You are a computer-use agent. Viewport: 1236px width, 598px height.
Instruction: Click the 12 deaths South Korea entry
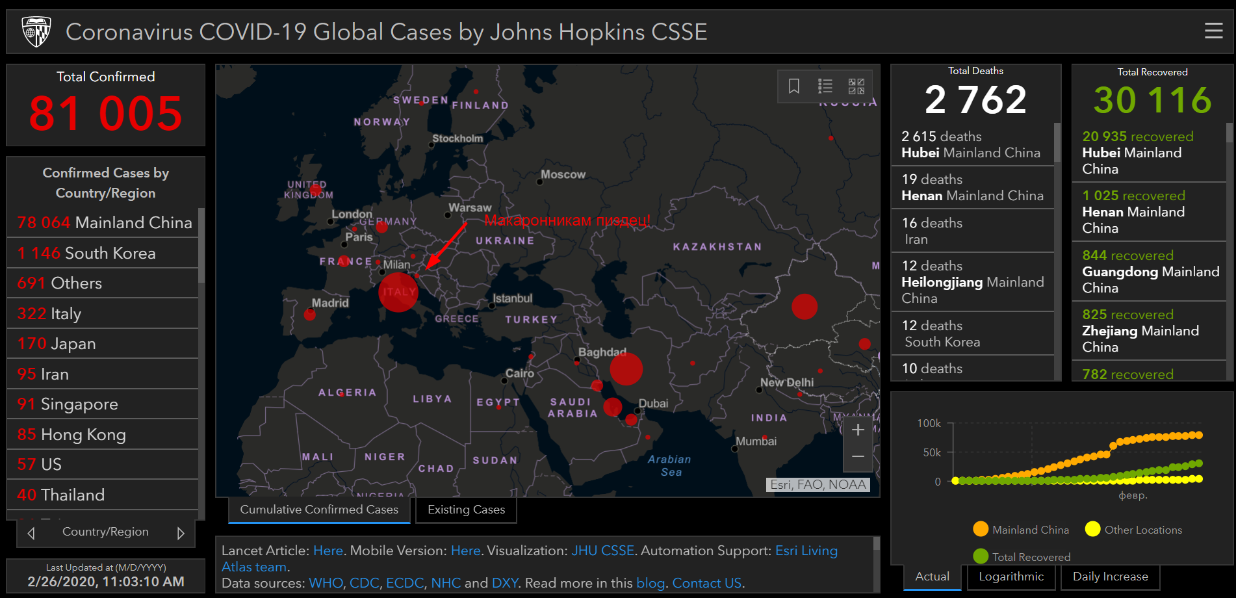(972, 333)
